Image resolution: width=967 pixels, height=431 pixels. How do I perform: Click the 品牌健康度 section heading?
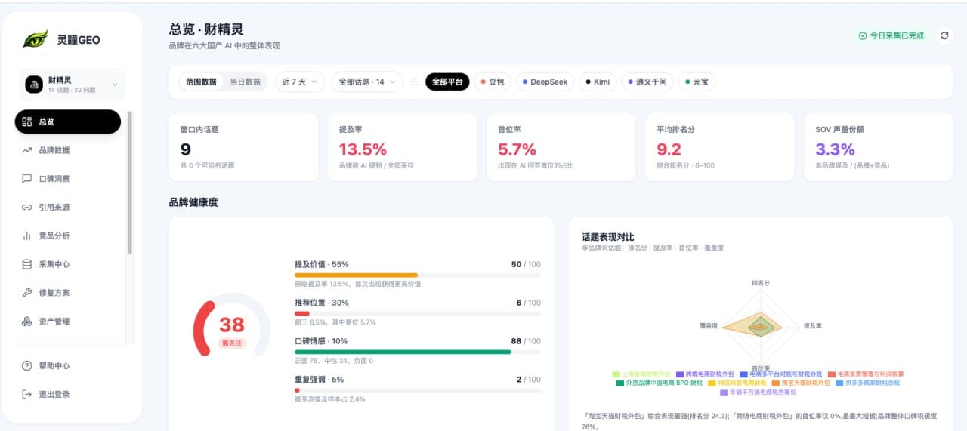point(193,202)
